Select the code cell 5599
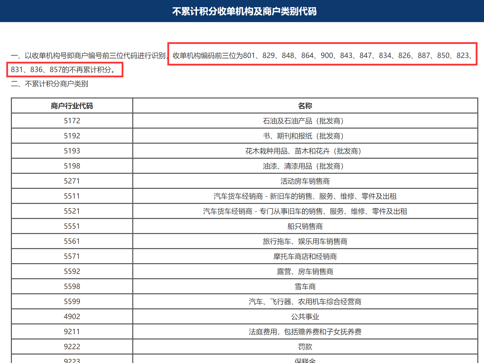Viewport: 484px width, 363px height. 72,301
